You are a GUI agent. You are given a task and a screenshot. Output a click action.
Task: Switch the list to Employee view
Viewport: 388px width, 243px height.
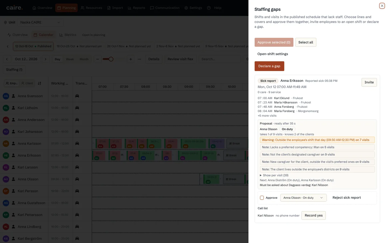pos(12,83)
